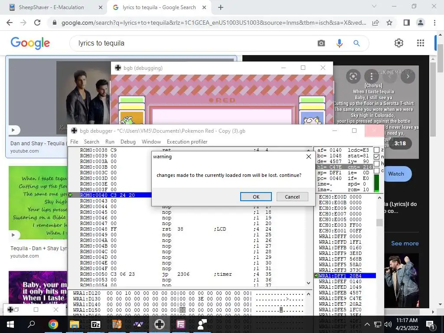Toggle the z flag checkbox

coord(377,150)
